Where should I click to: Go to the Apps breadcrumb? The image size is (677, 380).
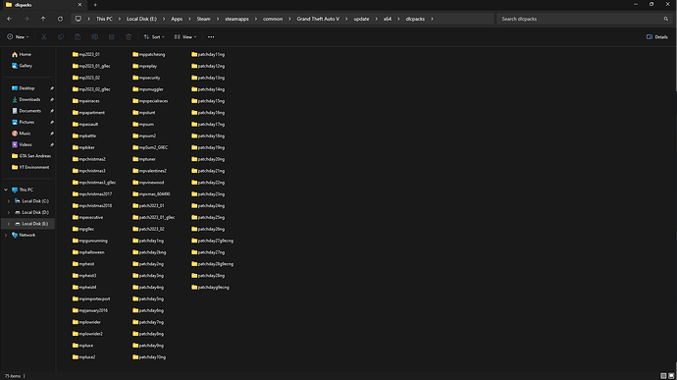coord(177,19)
